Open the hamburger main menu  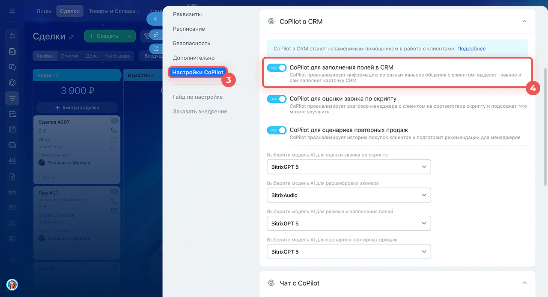(12, 11)
